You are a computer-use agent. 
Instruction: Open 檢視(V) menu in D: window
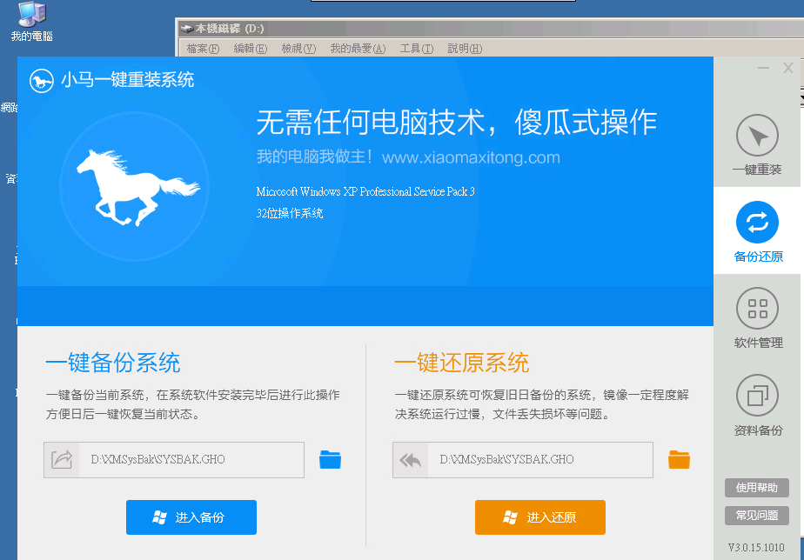[298, 49]
